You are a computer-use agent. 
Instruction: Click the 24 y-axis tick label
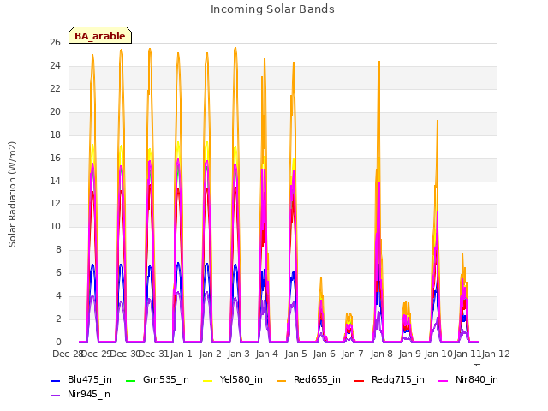pos(55,66)
